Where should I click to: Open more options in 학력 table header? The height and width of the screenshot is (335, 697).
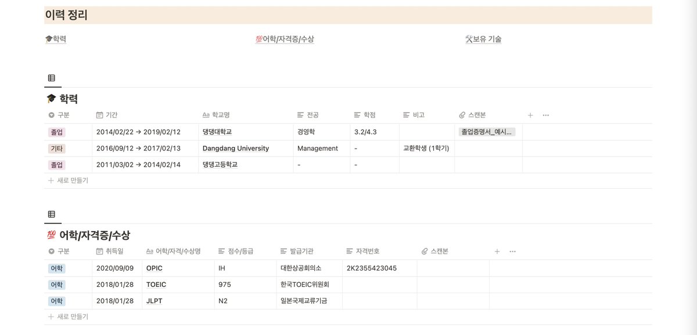coord(545,115)
